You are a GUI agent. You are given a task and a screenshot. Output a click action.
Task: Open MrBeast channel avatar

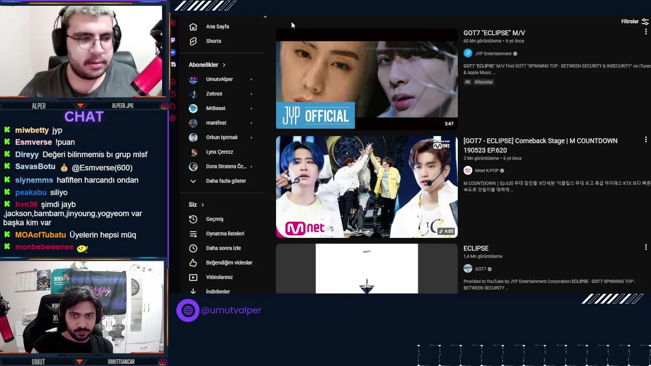(x=193, y=108)
